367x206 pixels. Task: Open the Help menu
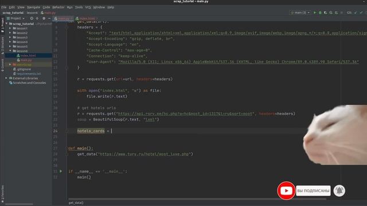point(111,7)
